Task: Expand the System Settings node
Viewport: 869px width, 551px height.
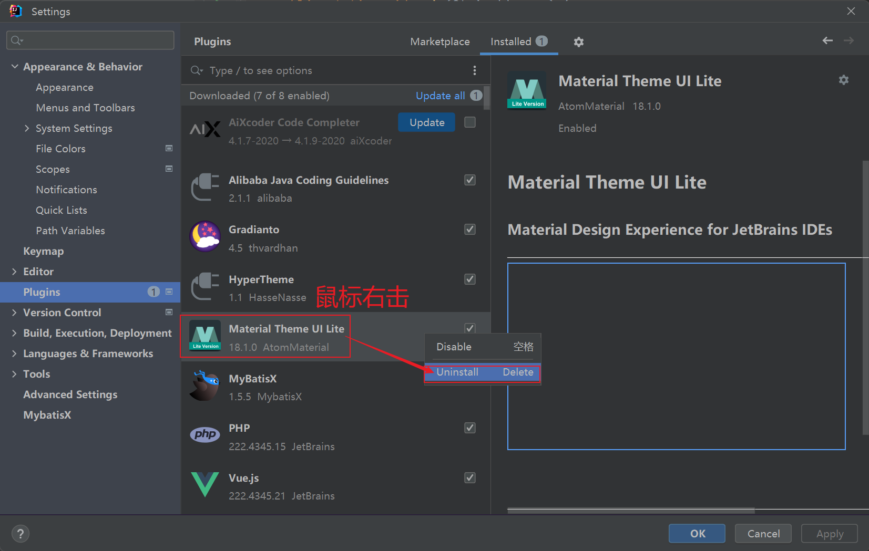Action: point(27,128)
